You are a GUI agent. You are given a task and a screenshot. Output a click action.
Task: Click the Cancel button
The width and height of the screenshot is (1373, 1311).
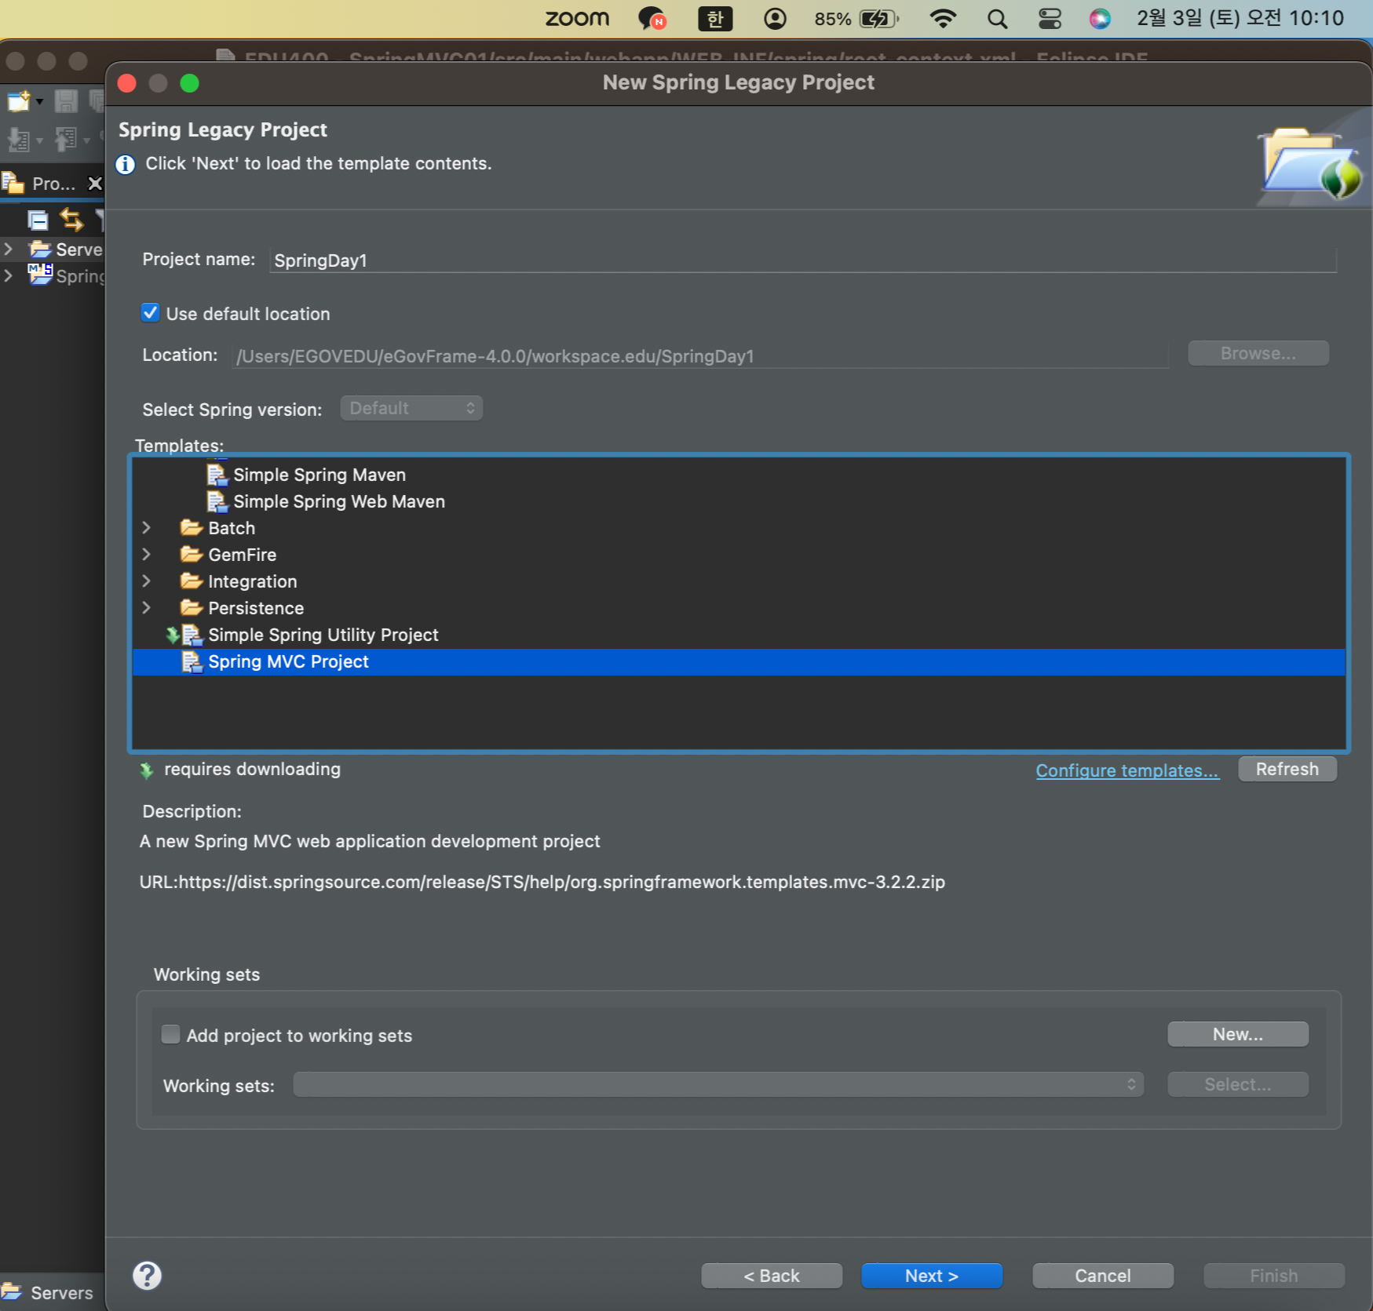pyautogui.click(x=1103, y=1276)
